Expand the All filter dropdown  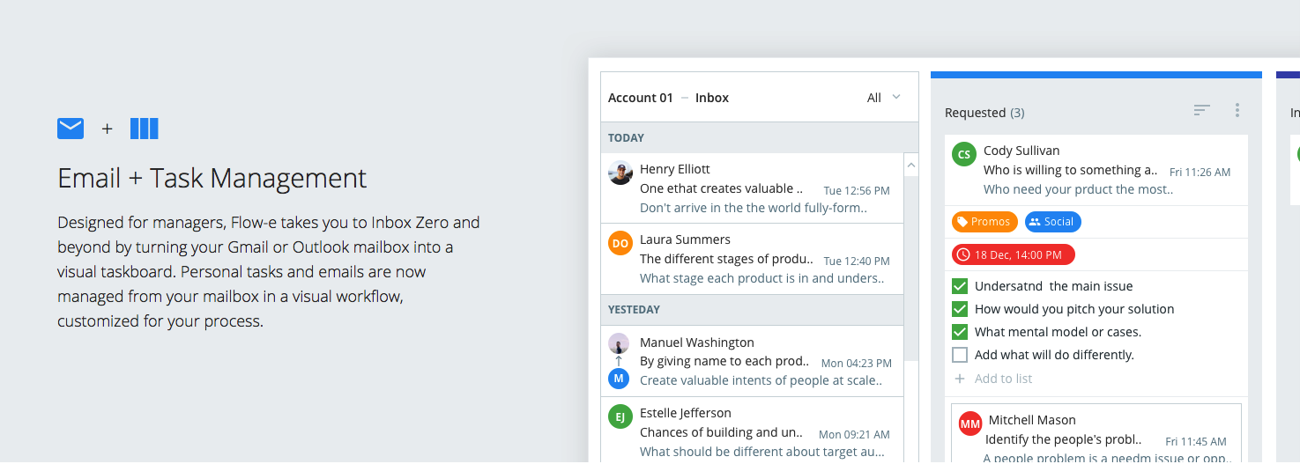click(x=884, y=98)
